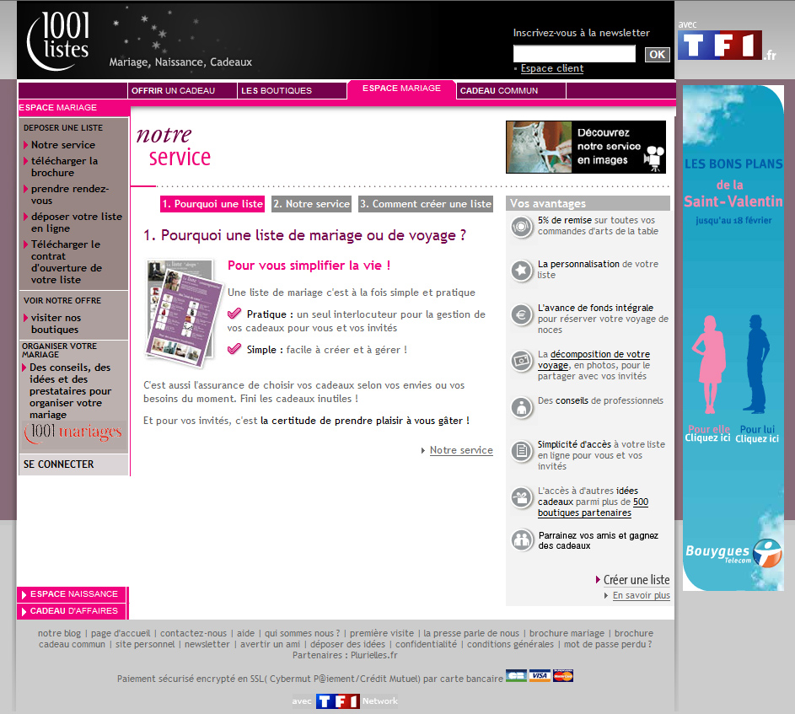
Task: Click the parrainez vos amis people icon
Action: coord(521,540)
